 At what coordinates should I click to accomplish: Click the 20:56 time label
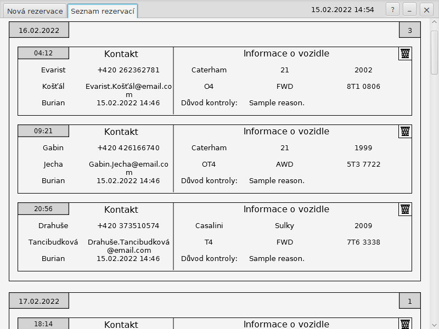(43, 209)
